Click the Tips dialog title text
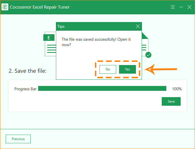 [x=61, y=26]
